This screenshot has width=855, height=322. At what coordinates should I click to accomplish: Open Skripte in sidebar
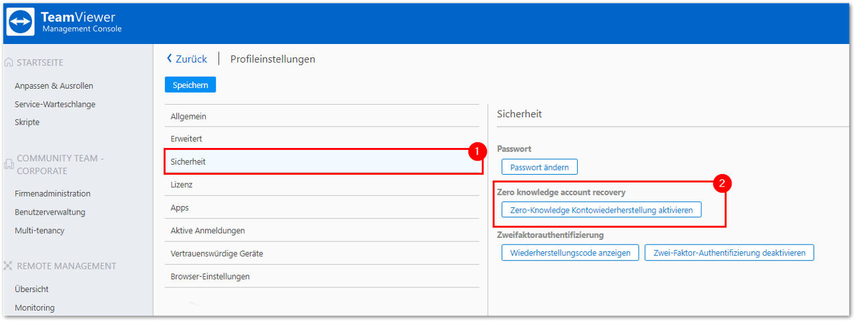[27, 123]
